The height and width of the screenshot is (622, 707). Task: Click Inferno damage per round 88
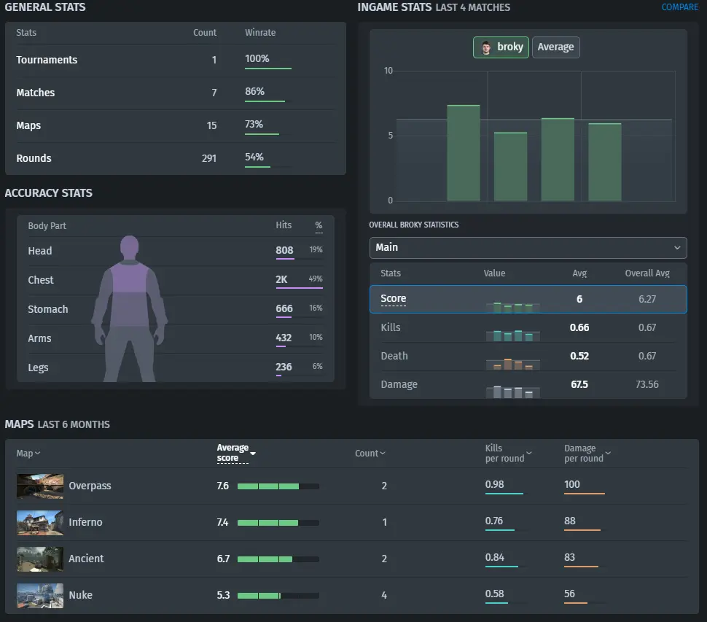570,521
